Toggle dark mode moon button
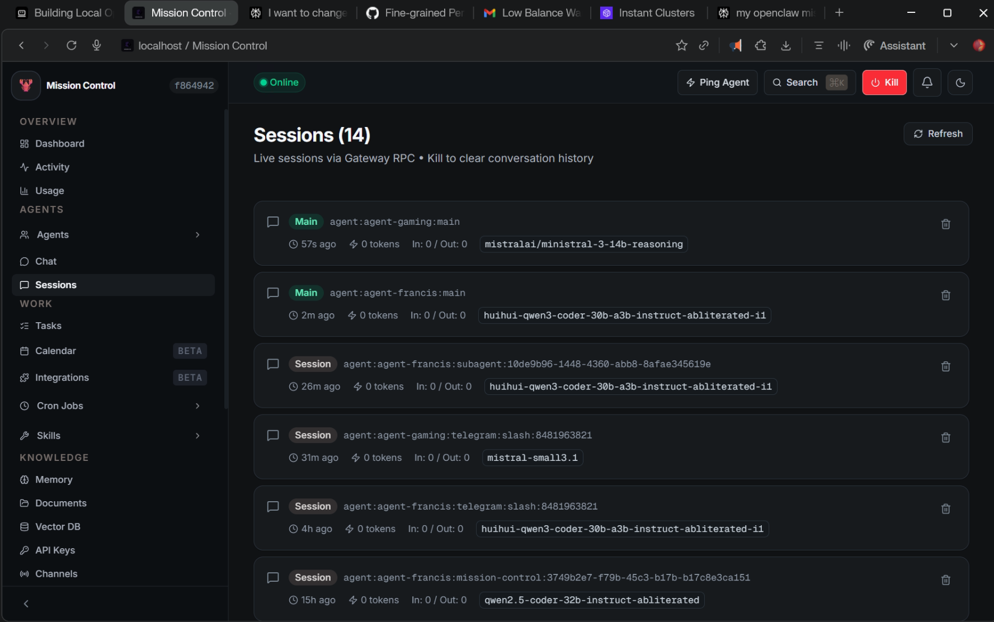Viewport: 994px width, 622px height. (960, 82)
